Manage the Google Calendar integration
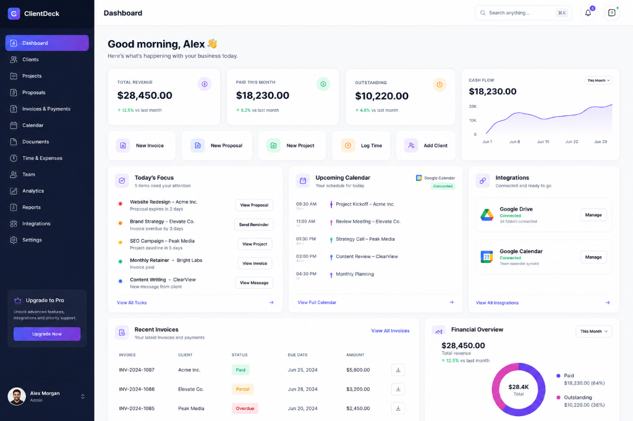The image size is (633, 421). click(x=593, y=257)
